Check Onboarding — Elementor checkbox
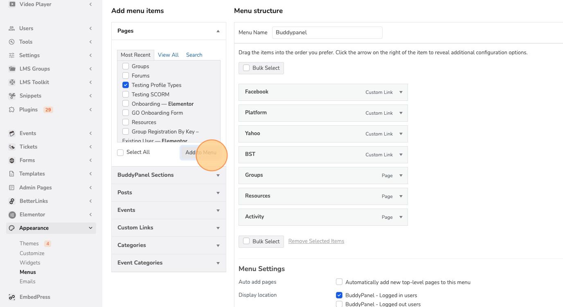 click(x=126, y=104)
